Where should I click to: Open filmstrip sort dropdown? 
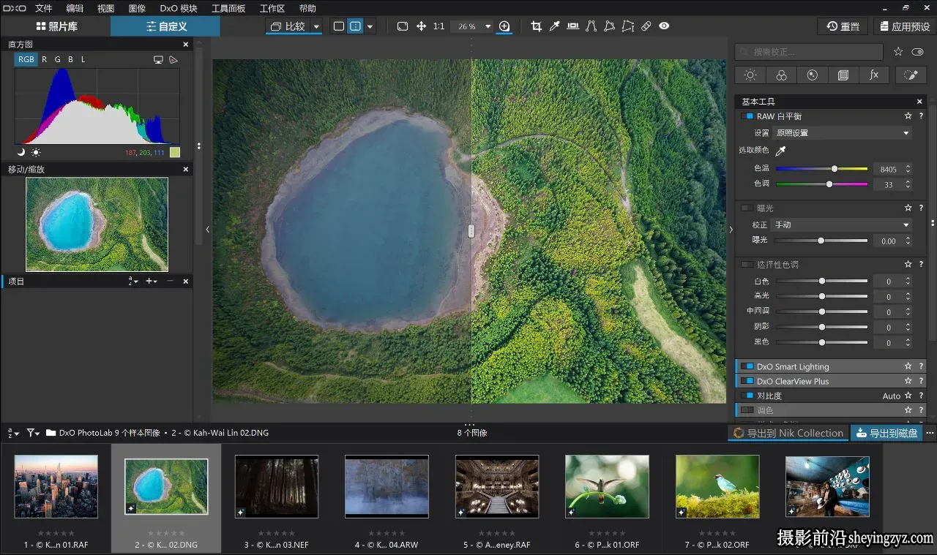pos(13,433)
